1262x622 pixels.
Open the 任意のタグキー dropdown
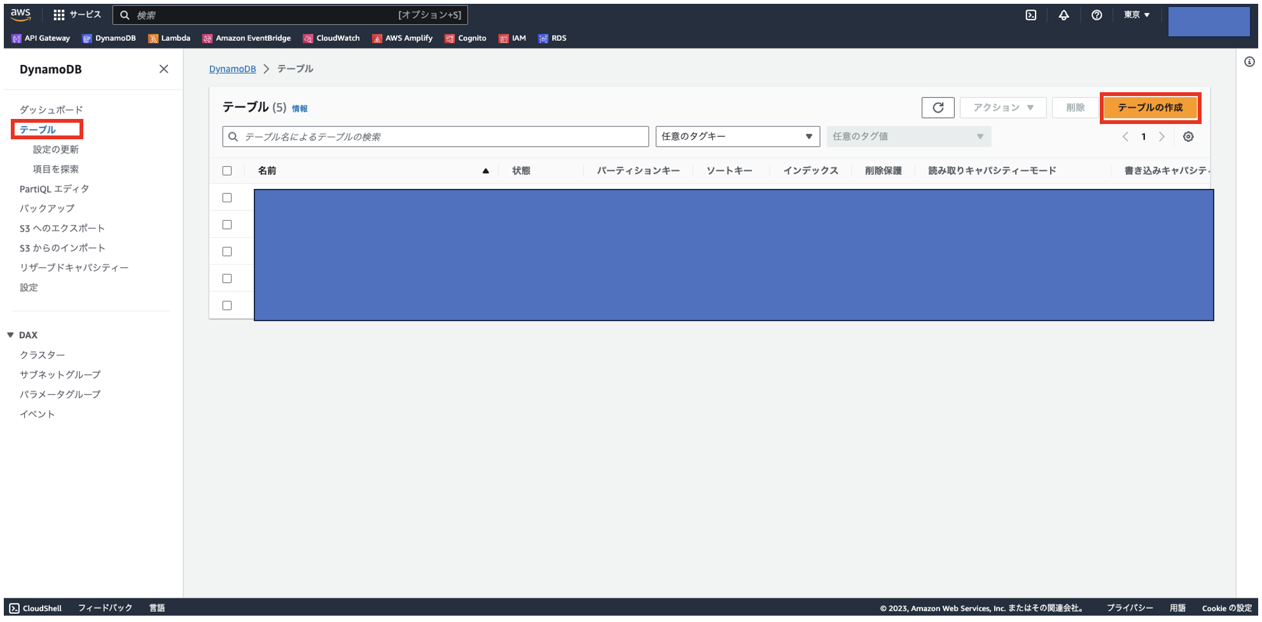737,137
